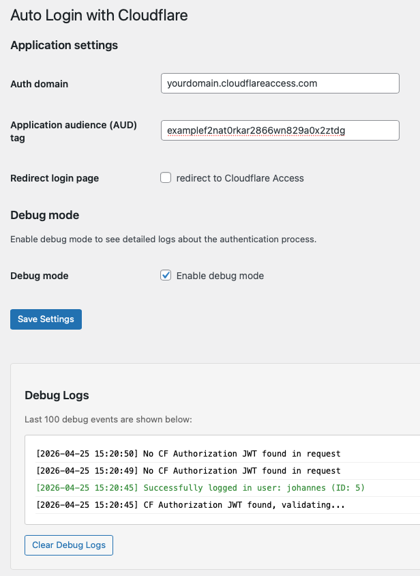Click the 'Auth domain' field label
This screenshot has height=576, width=420.
tap(40, 84)
